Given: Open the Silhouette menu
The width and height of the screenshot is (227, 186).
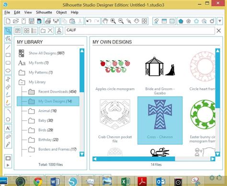Looking at the screenshot, I should 44,12.
